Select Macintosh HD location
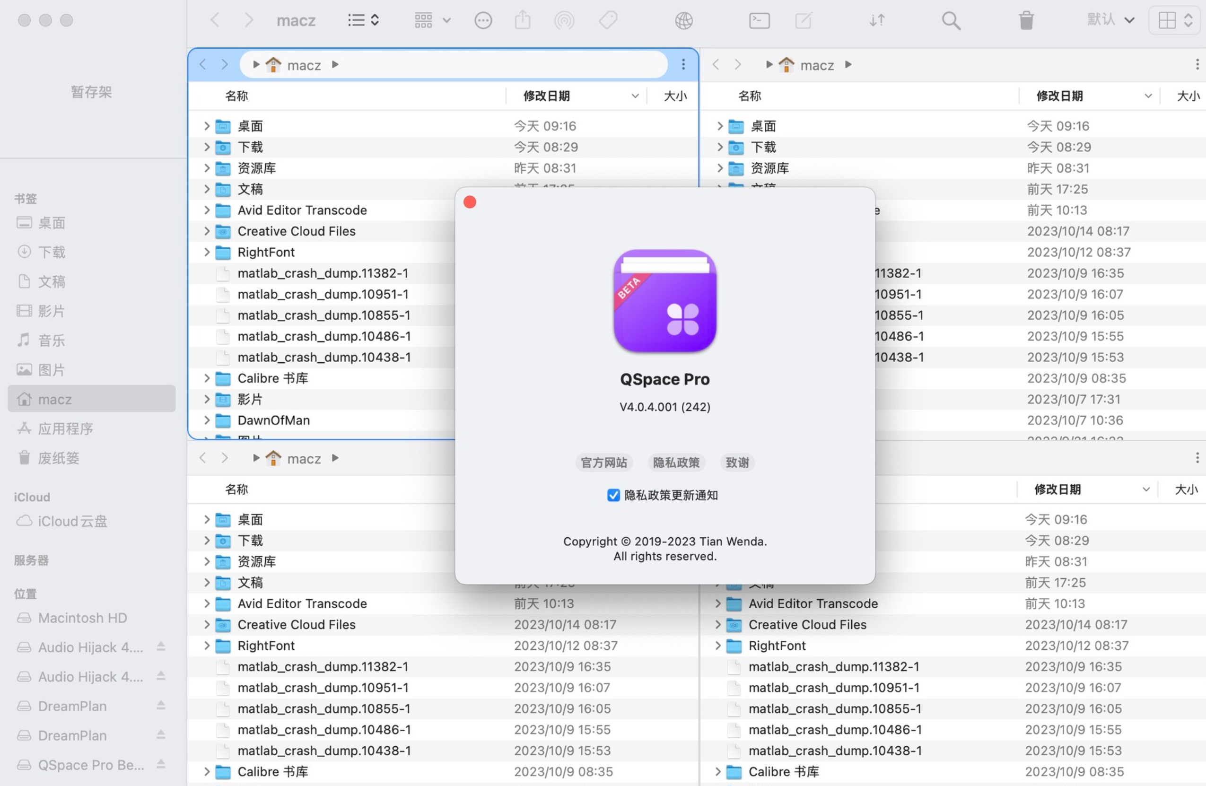Image resolution: width=1206 pixels, height=786 pixels. (x=91, y=618)
